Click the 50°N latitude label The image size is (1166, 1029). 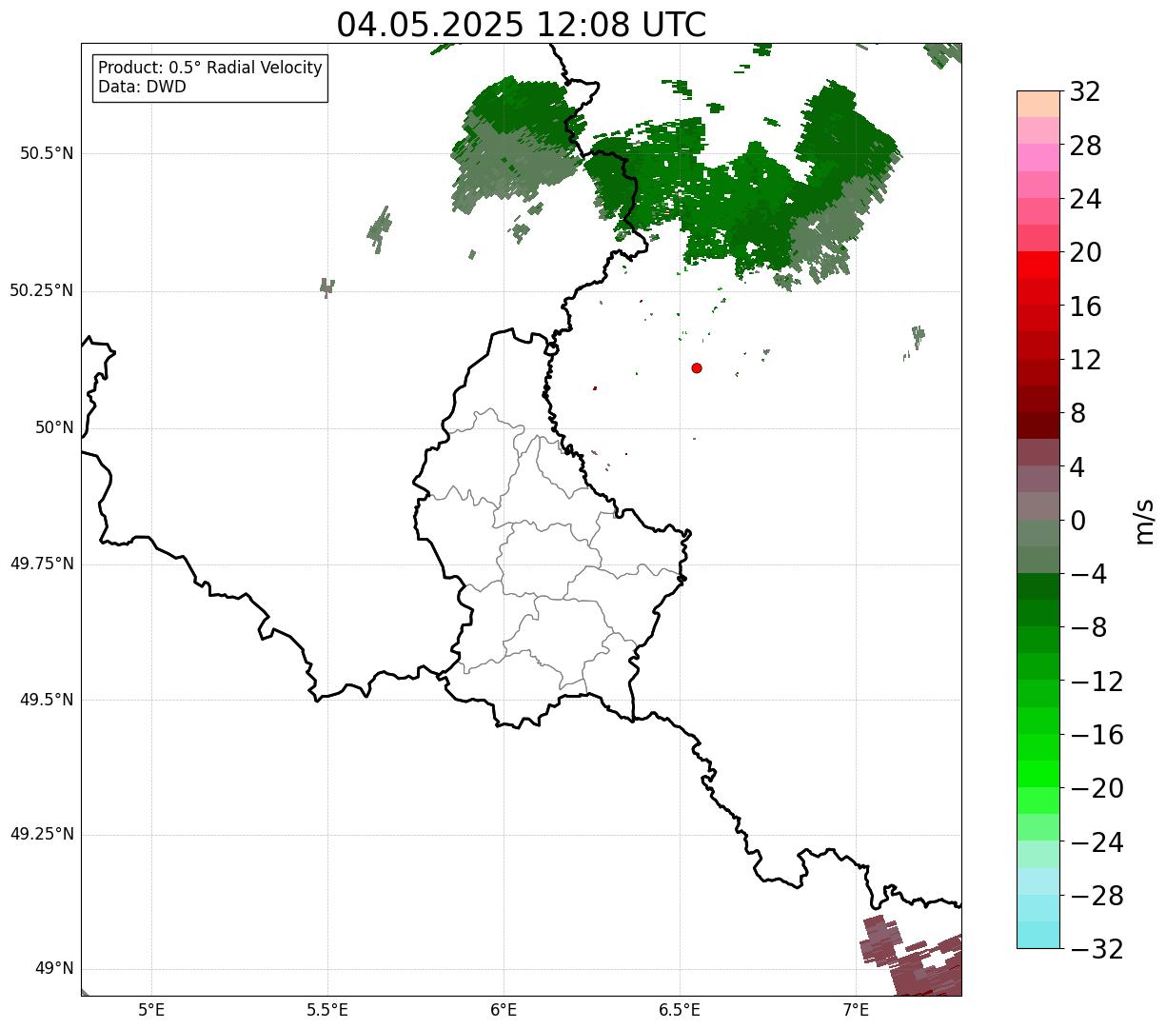click(x=54, y=427)
